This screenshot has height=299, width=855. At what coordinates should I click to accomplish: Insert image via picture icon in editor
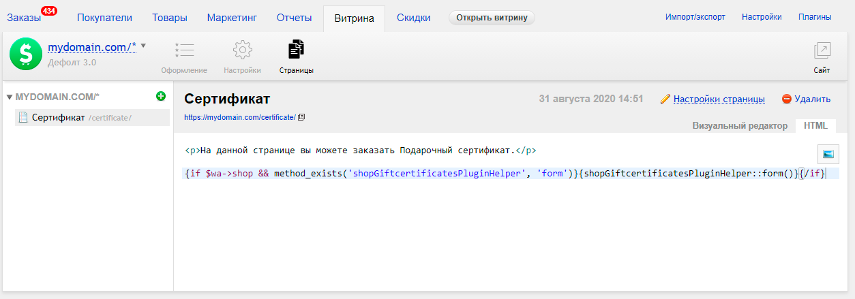[828, 154]
